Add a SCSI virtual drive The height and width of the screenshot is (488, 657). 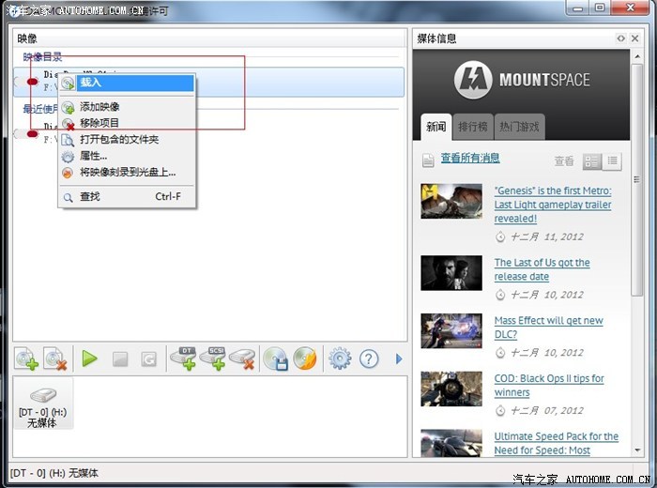click(x=214, y=358)
